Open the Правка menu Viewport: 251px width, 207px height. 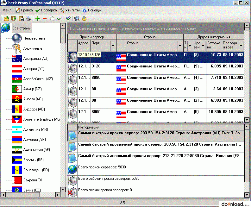coord(24,10)
